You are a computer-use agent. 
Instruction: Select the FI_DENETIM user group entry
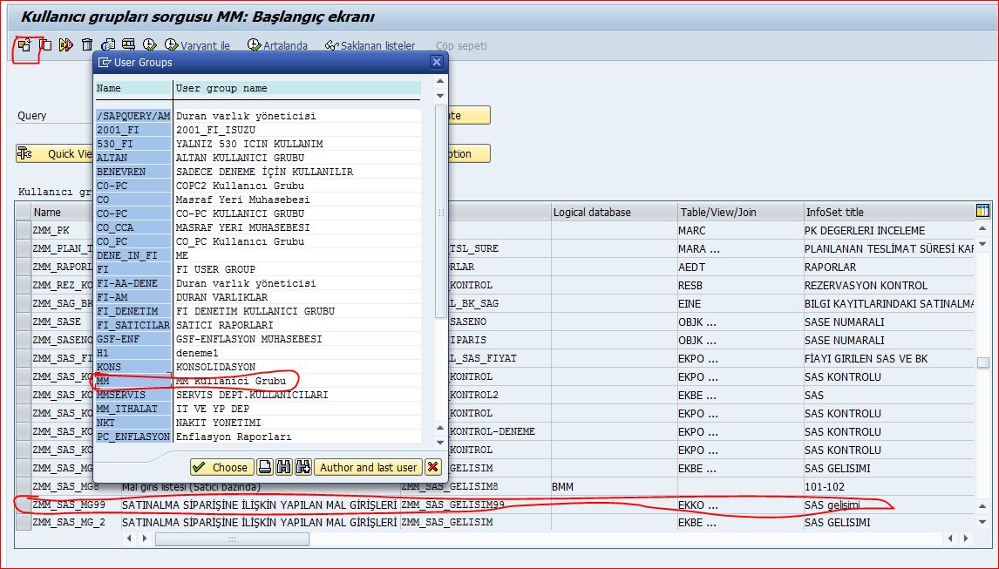pos(258,311)
